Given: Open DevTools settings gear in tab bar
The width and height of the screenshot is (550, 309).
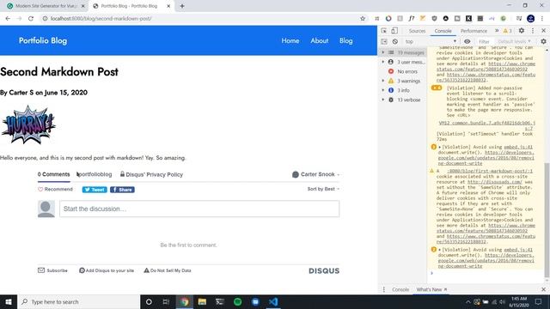Looking at the screenshot, I should [x=522, y=31].
